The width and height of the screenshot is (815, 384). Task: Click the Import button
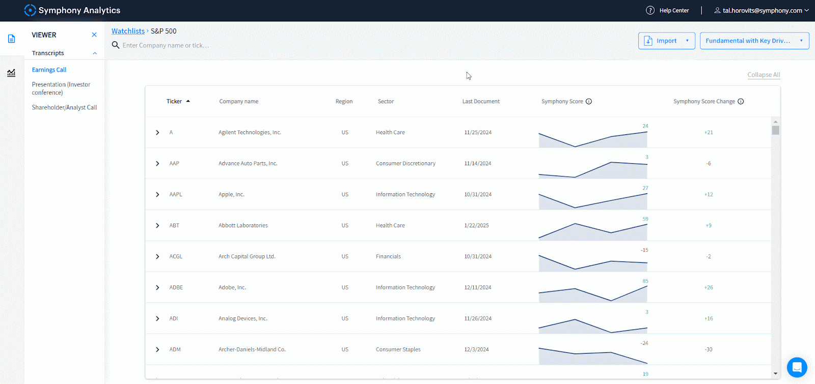tap(666, 41)
